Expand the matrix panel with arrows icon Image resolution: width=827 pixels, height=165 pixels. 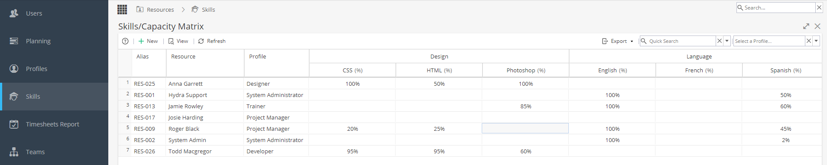tap(806, 26)
